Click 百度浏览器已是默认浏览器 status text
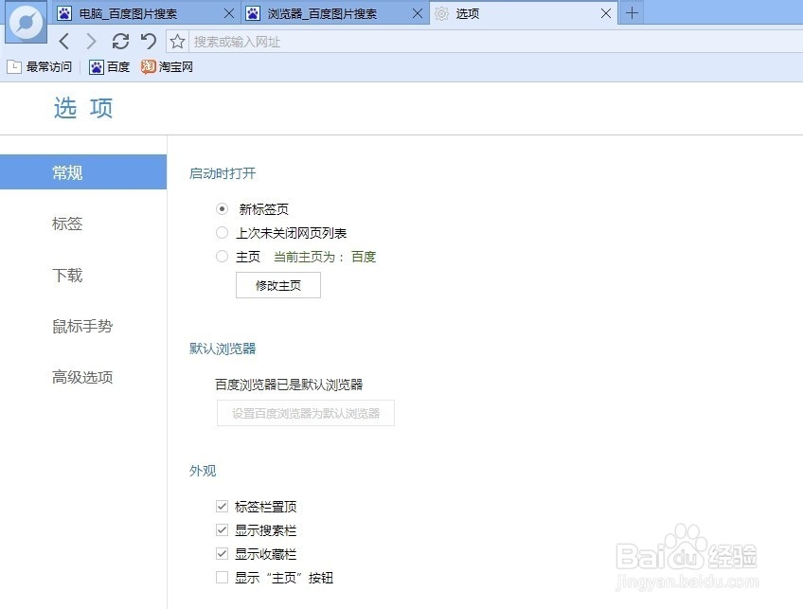Image resolution: width=803 pixels, height=609 pixels. point(289,385)
